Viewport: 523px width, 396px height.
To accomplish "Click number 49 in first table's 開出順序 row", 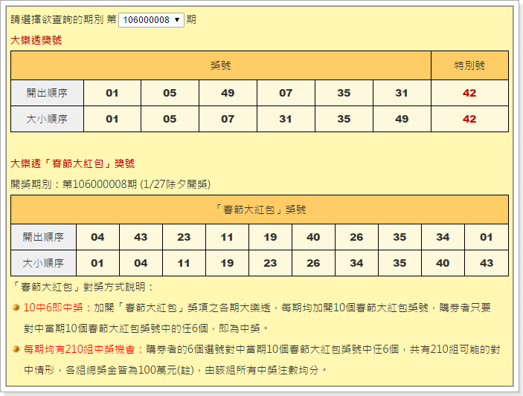I will 228,93.
